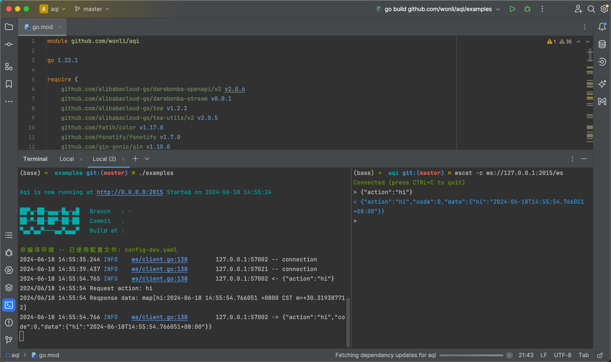Switch to the Local terminal tab
Image resolution: width=611 pixels, height=362 pixels.
(x=66, y=159)
